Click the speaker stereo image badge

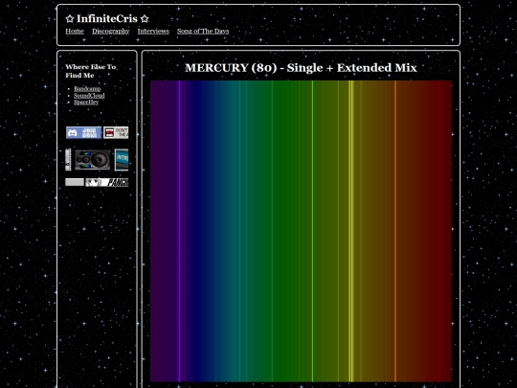(92, 160)
